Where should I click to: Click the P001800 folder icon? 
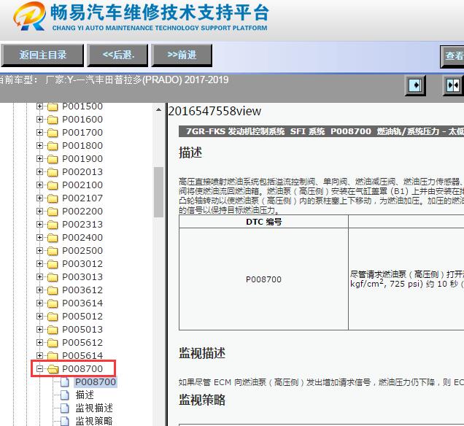[x=53, y=146]
